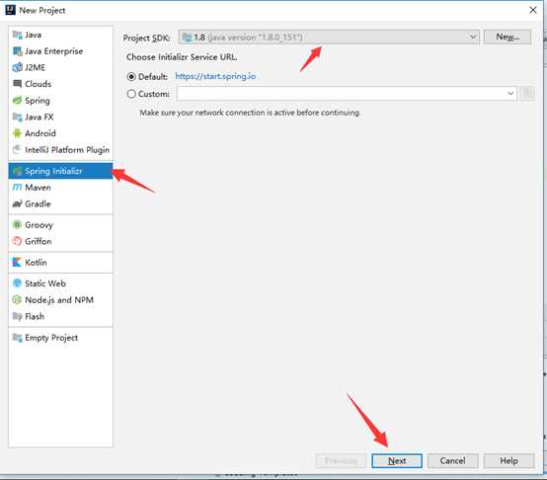Click the Empty Project icon
The image size is (547, 480).
coord(17,338)
